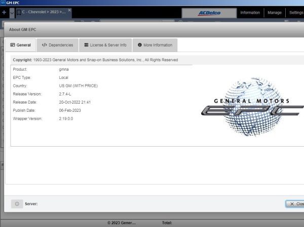The image size is (304, 227).
Task: Click the ACDelco logo banner
Action: (x=209, y=13)
